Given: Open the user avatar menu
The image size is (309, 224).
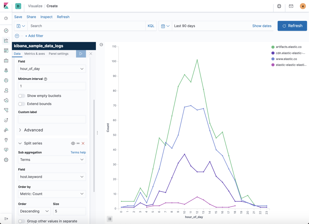Looking at the screenshot, I should (x=303, y=6).
